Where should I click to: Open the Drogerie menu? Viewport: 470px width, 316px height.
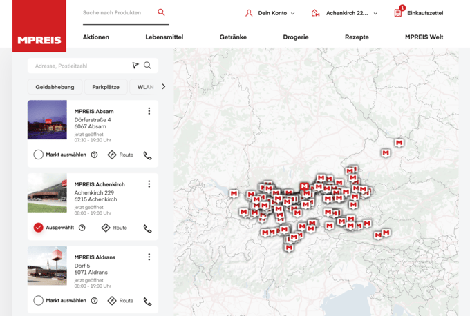(296, 37)
